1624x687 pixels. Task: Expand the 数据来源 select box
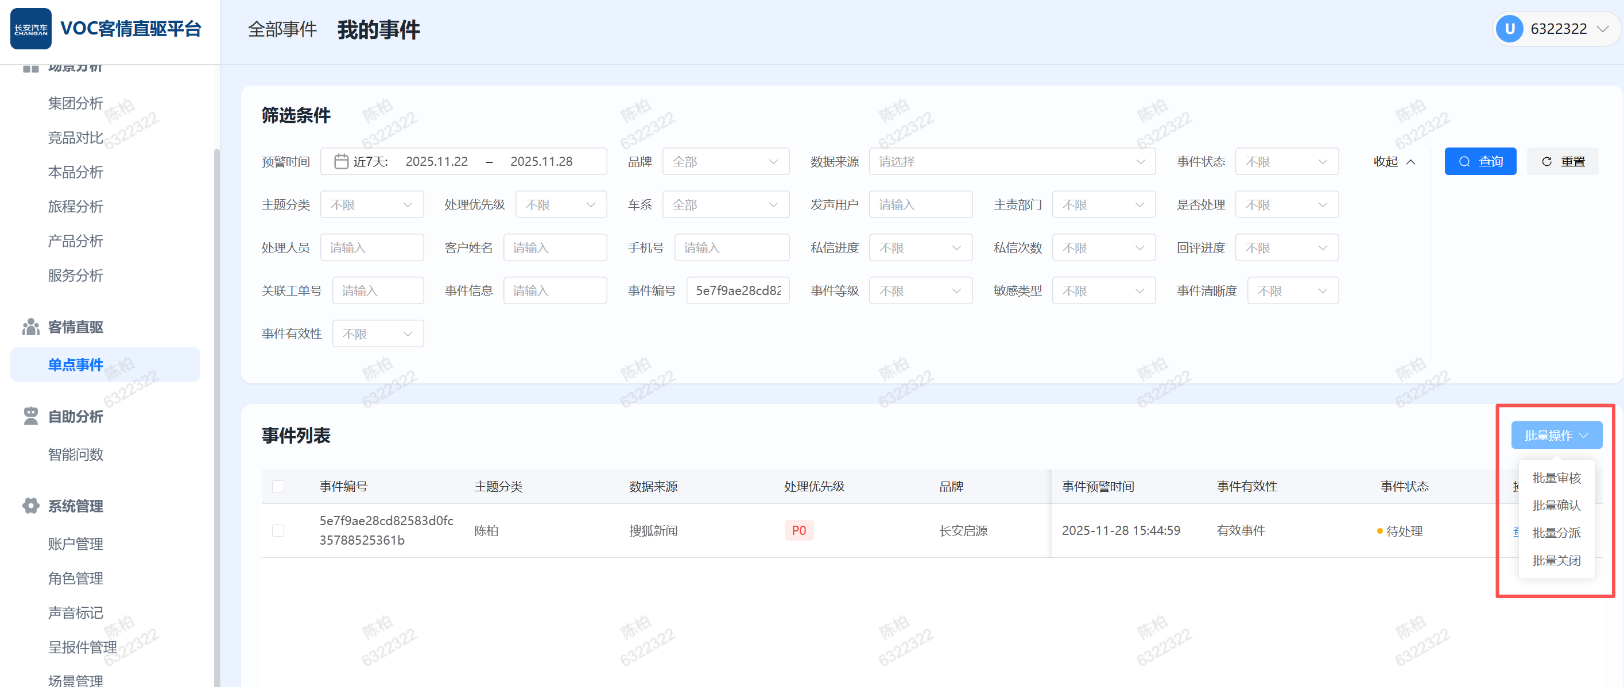tap(1011, 161)
